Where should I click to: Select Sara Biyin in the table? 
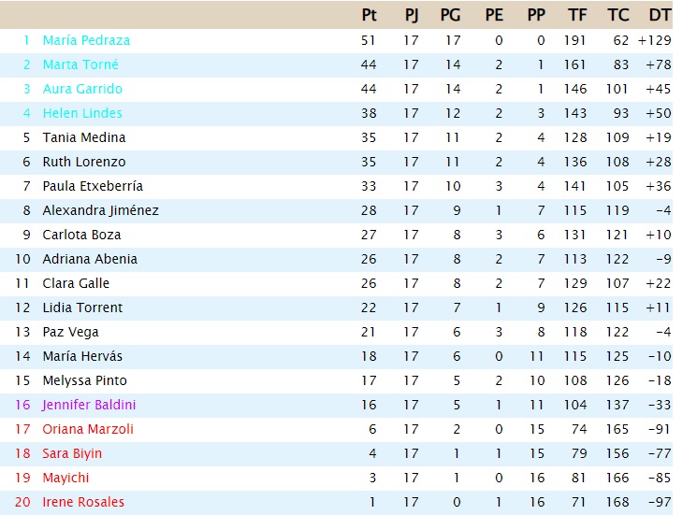tap(72, 453)
